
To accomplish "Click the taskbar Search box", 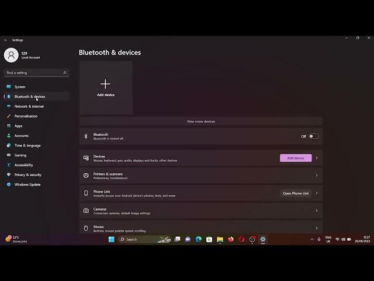I will click(144, 239).
